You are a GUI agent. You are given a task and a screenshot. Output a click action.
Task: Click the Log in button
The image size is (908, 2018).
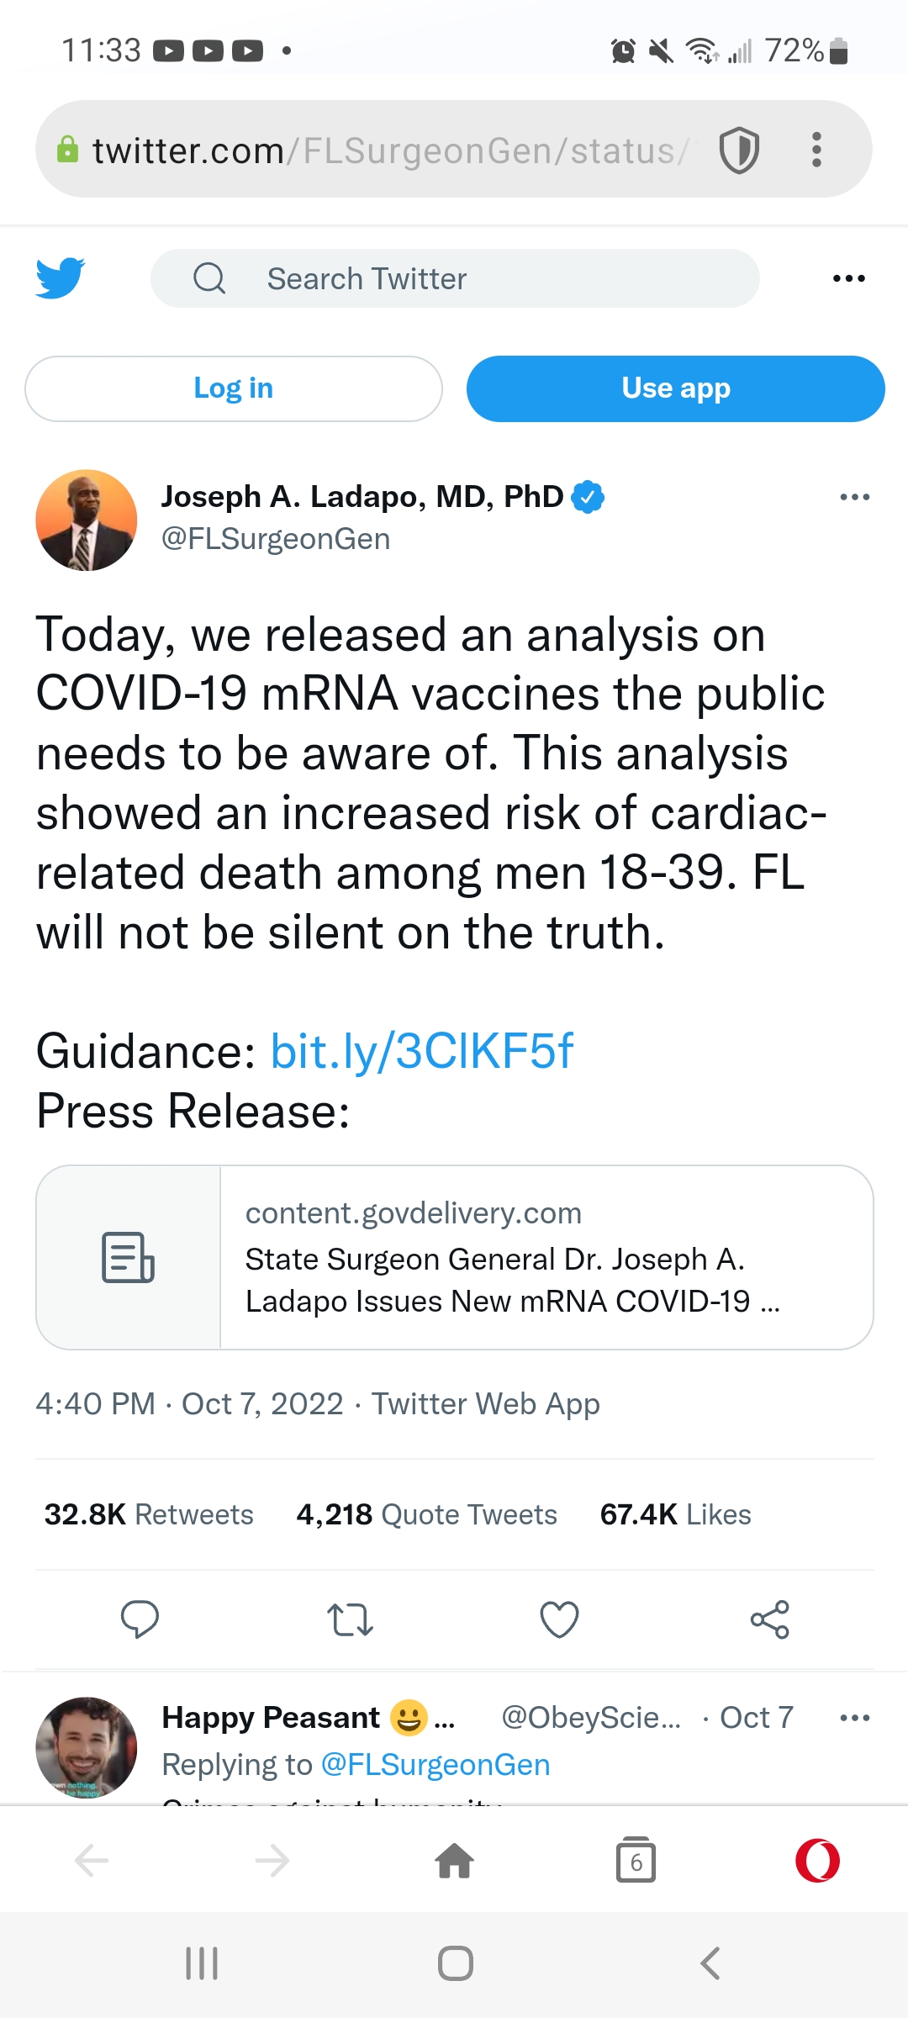234,388
